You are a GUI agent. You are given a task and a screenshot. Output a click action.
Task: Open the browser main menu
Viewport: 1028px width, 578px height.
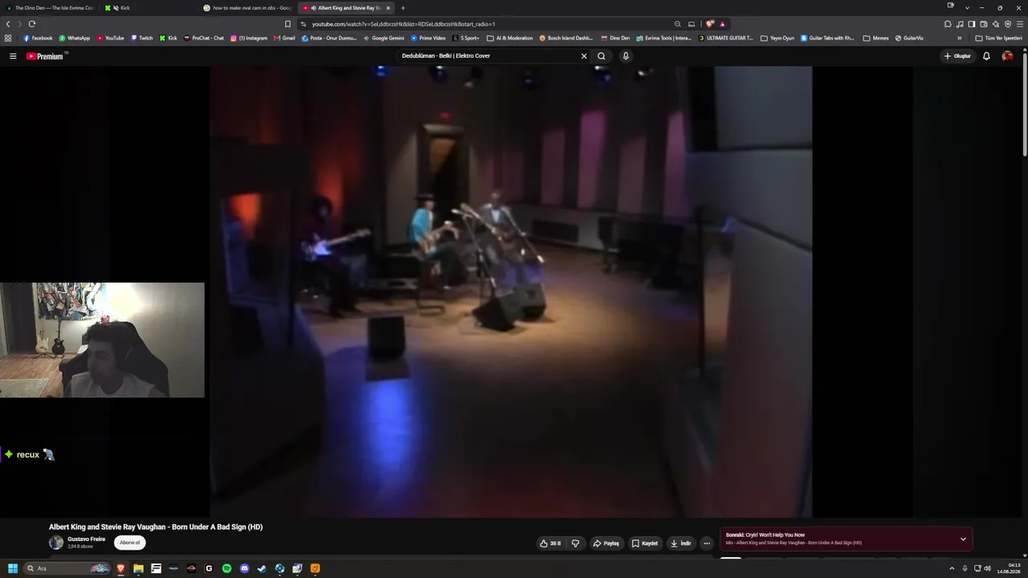(1020, 24)
